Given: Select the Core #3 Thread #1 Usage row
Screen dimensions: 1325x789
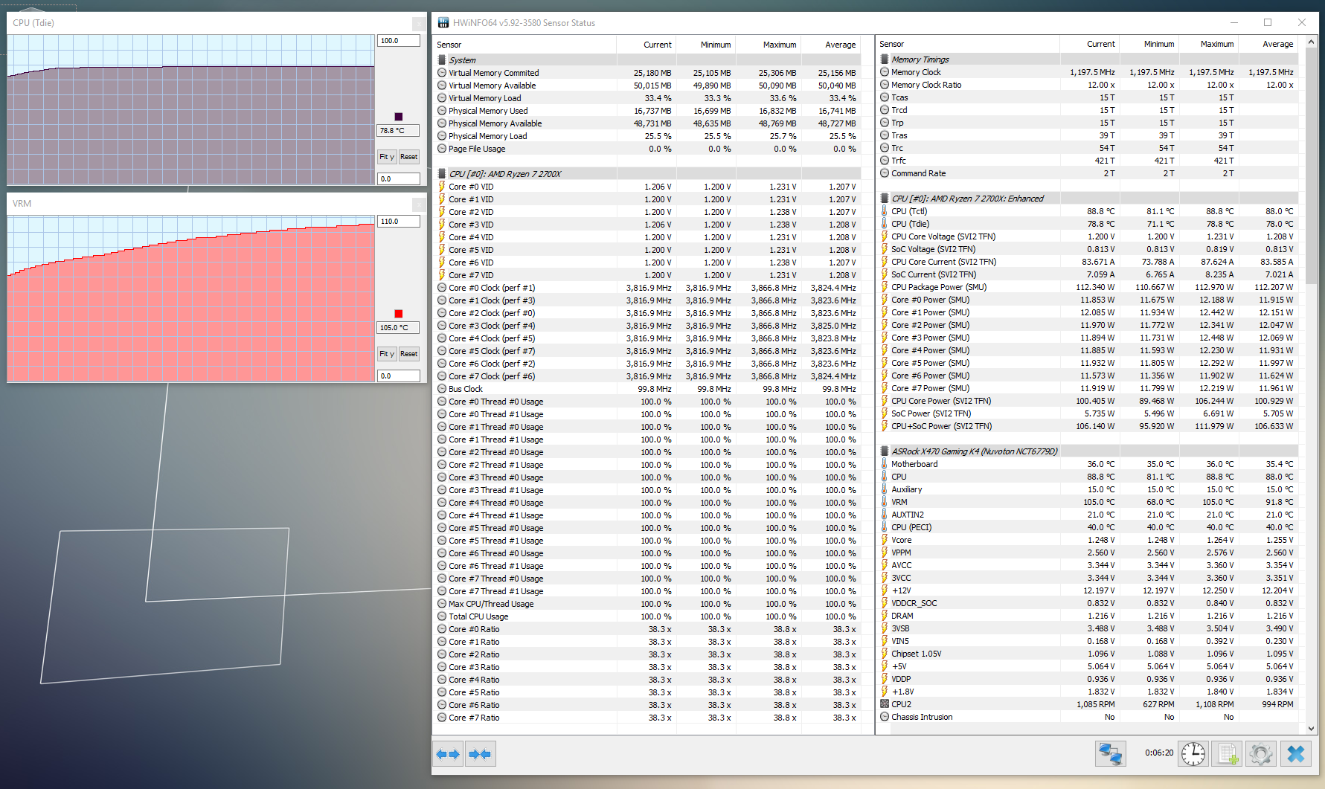Looking at the screenshot, I should click(647, 490).
